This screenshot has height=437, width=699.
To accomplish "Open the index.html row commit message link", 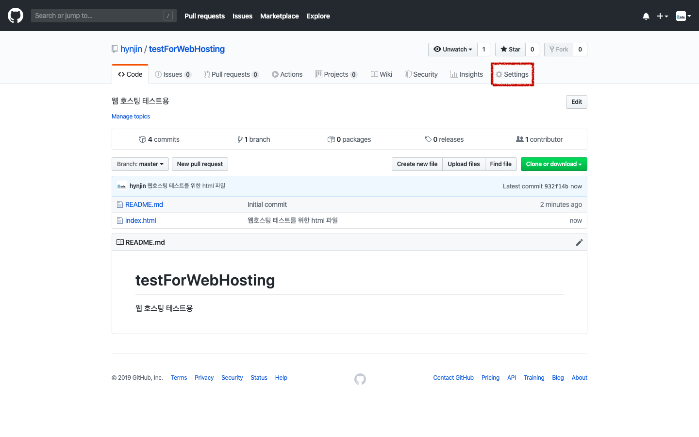I will click(x=293, y=220).
